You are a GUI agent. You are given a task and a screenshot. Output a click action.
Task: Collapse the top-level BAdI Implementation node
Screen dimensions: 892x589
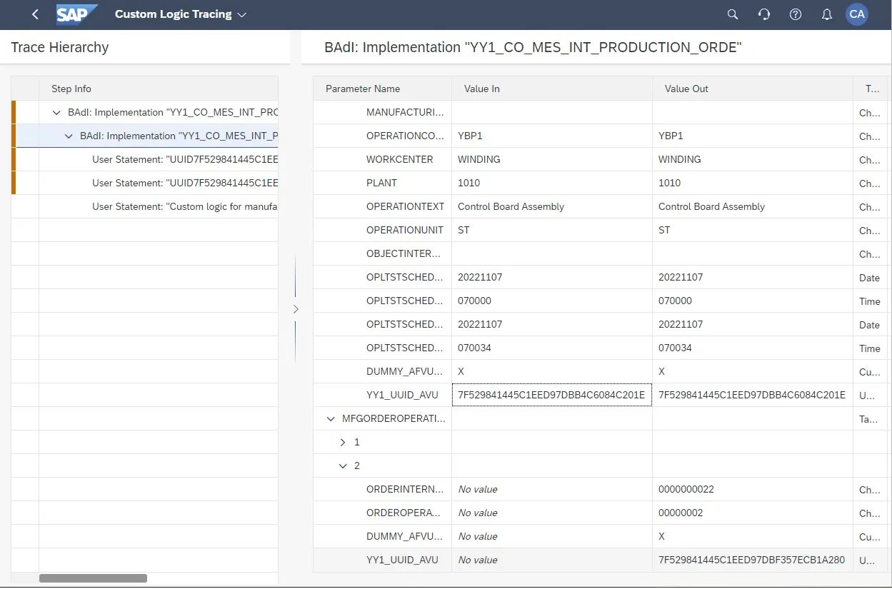(57, 113)
